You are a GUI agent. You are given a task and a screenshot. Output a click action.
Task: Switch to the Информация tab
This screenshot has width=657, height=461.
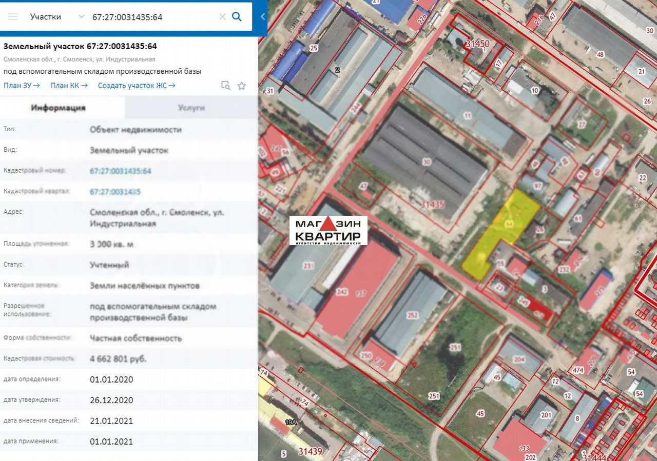58,108
